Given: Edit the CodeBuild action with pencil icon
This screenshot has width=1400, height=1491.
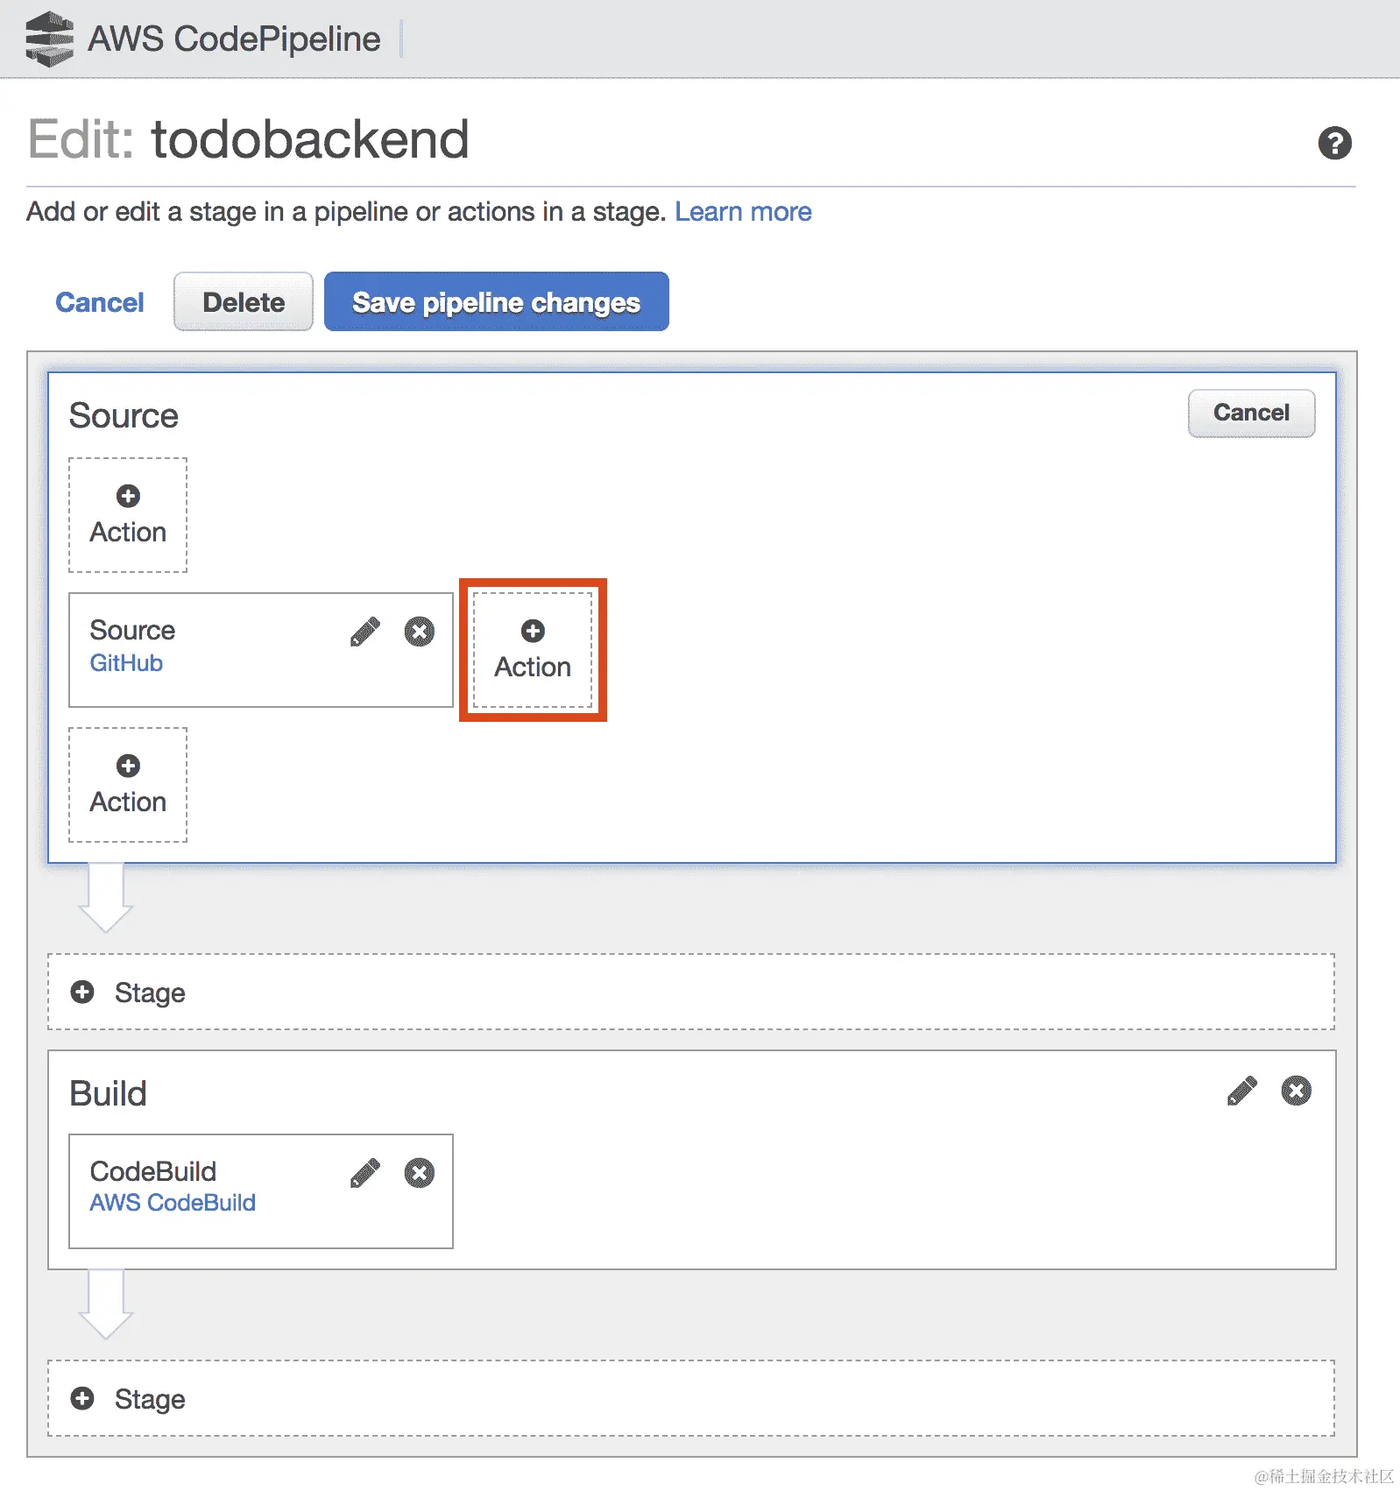Looking at the screenshot, I should pyautogui.click(x=365, y=1173).
